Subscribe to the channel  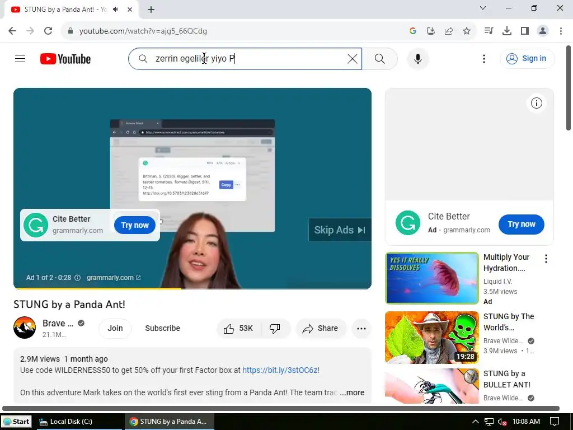pos(163,328)
